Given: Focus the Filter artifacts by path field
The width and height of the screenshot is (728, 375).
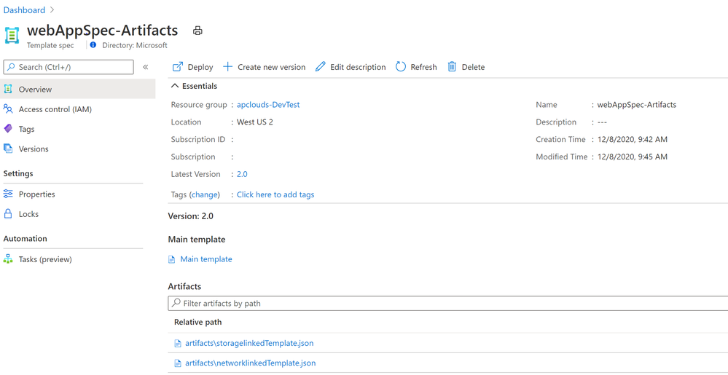Looking at the screenshot, I should (448, 303).
